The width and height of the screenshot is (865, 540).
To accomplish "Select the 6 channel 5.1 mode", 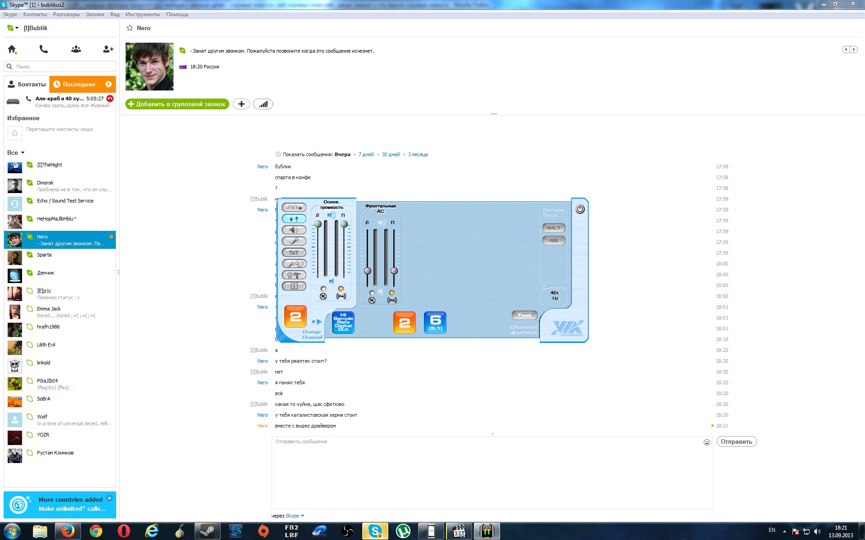I will point(435,322).
